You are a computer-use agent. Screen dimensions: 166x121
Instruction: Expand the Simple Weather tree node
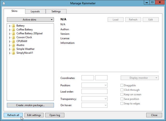[10, 49]
